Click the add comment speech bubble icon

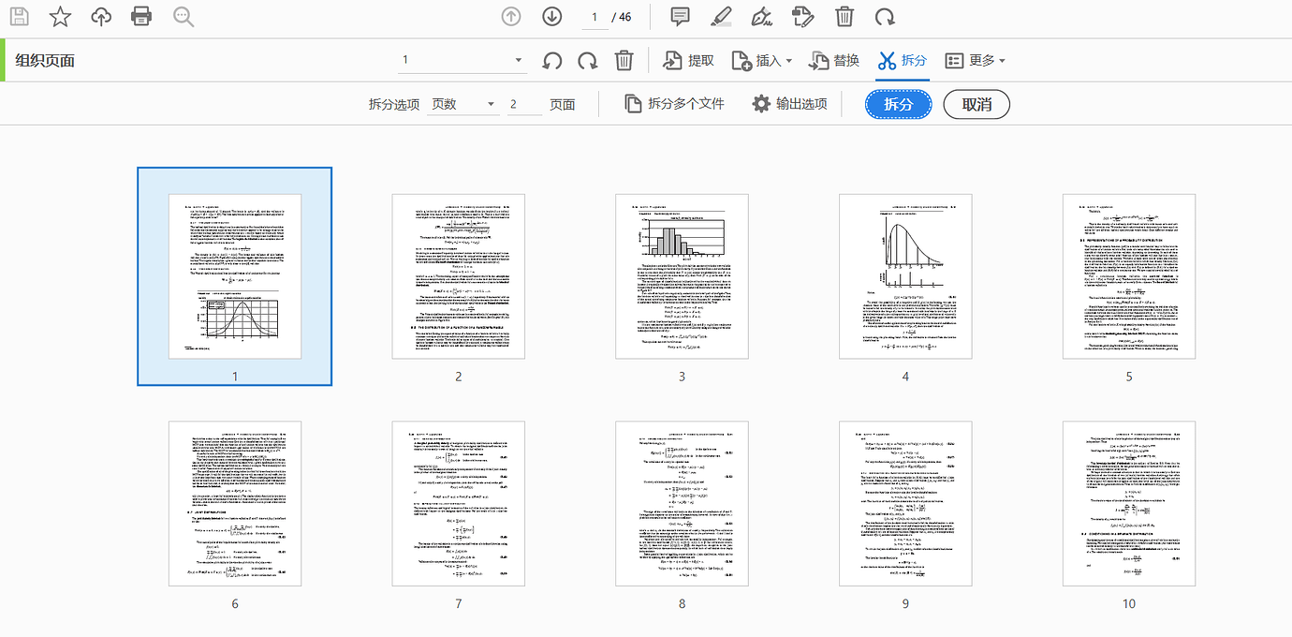click(x=681, y=17)
